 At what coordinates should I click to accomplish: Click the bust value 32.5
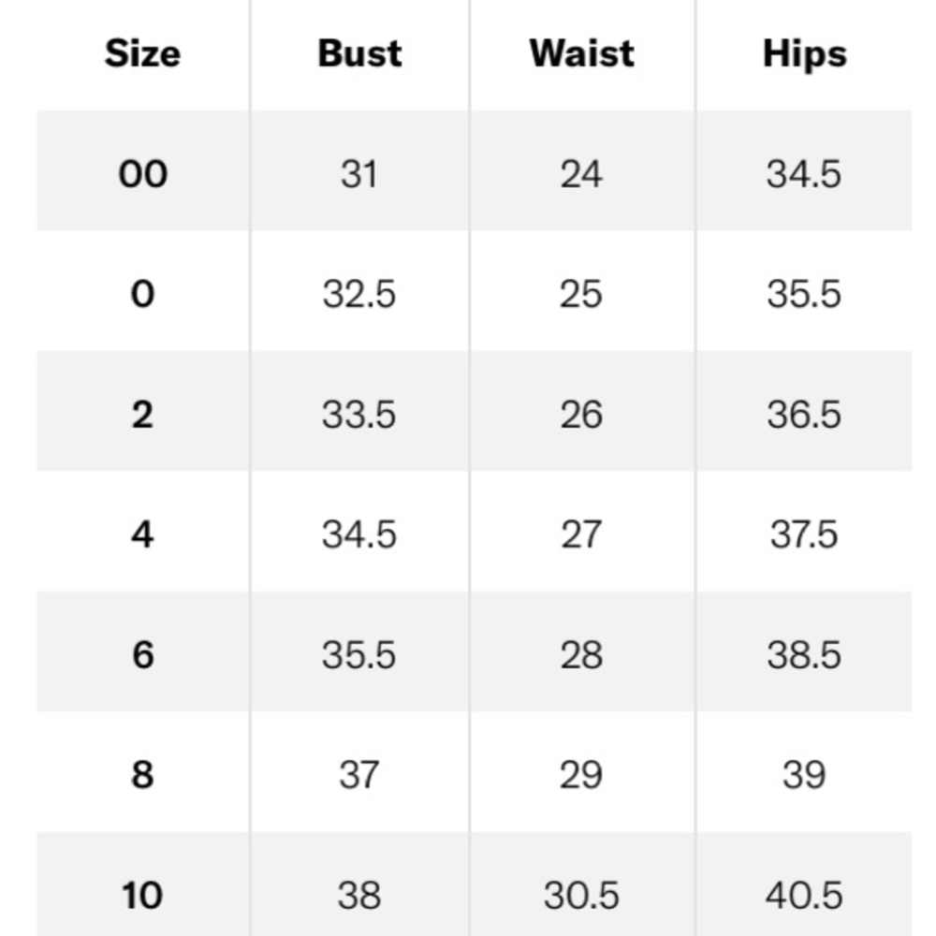[359, 294]
